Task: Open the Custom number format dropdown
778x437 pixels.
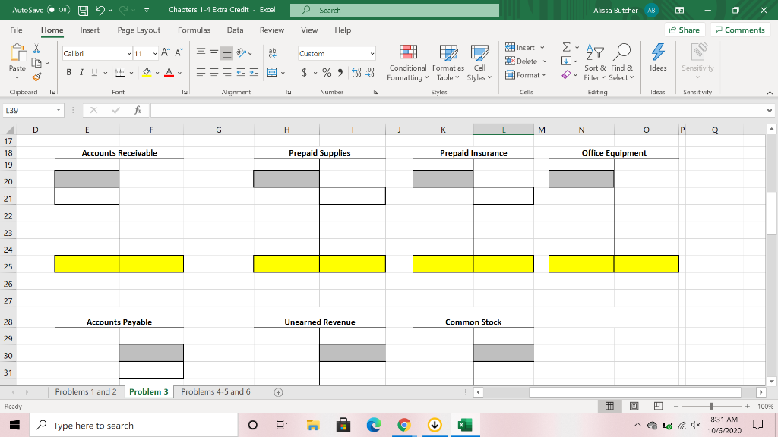Action: [x=371, y=54]
